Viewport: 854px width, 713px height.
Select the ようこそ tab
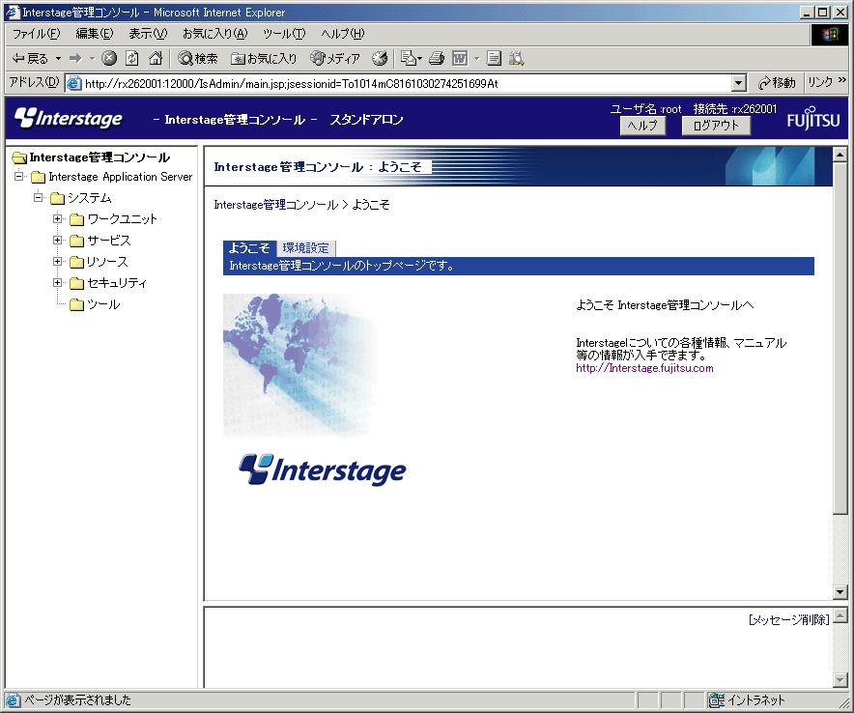249,248
